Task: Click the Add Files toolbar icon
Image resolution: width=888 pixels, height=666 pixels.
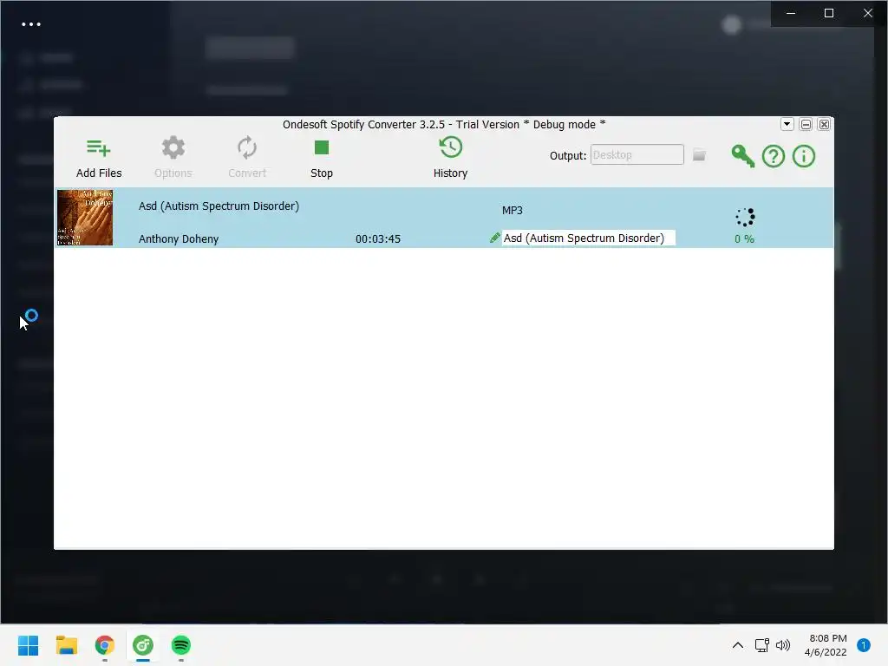Action: (x=99, y=148)
